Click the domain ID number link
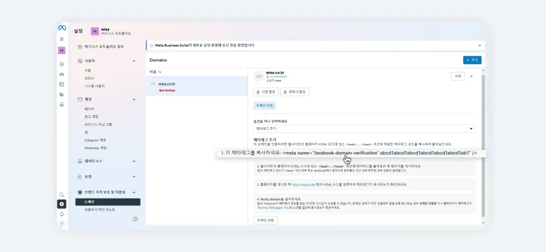 (x=278, y=77)
